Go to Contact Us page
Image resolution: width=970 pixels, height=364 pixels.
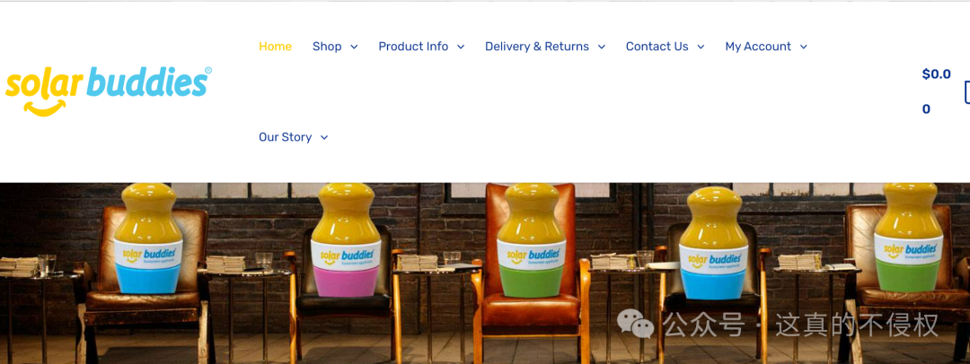pos(657,47)
